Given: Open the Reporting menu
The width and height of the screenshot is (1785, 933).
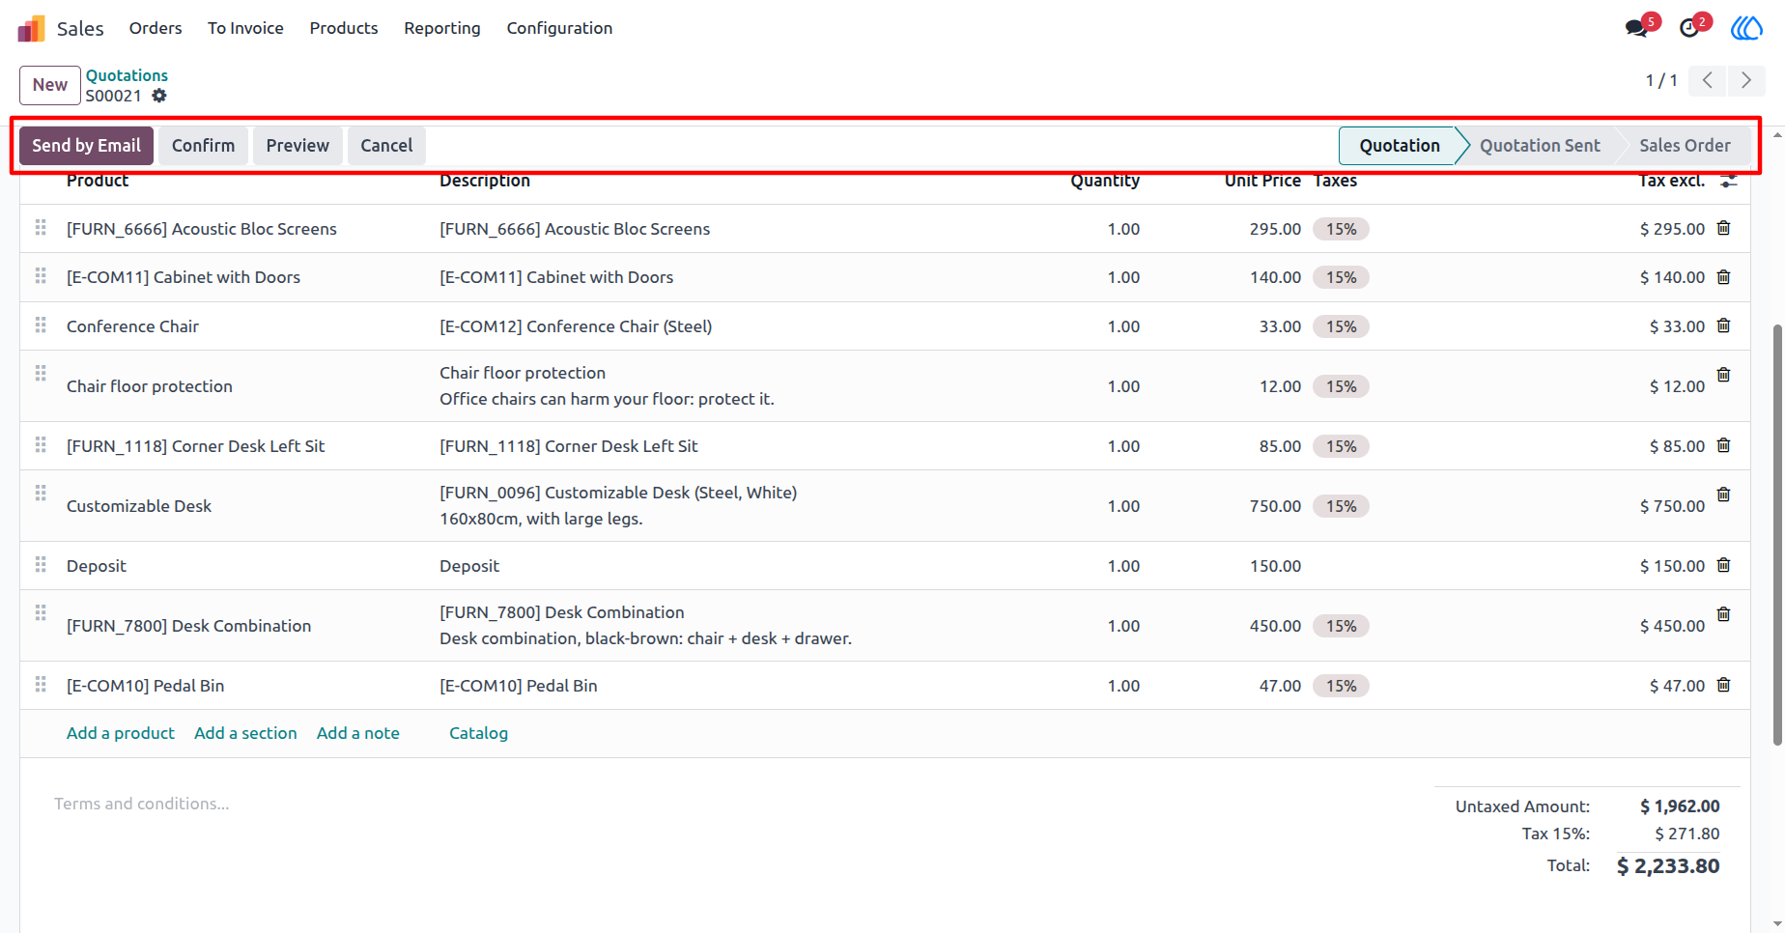Looking at the screenshot, I should coord(442,28).
